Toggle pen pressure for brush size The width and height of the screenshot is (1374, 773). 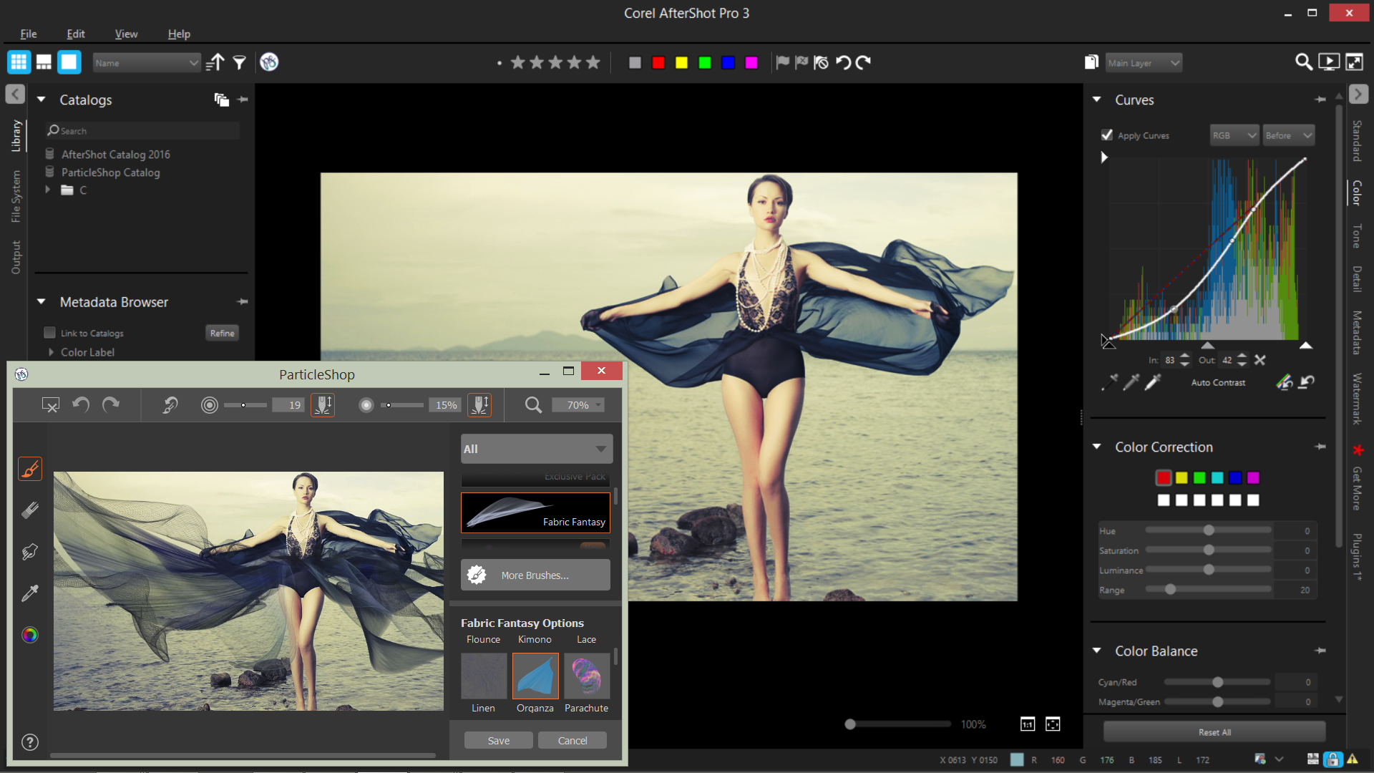[323, 405]
